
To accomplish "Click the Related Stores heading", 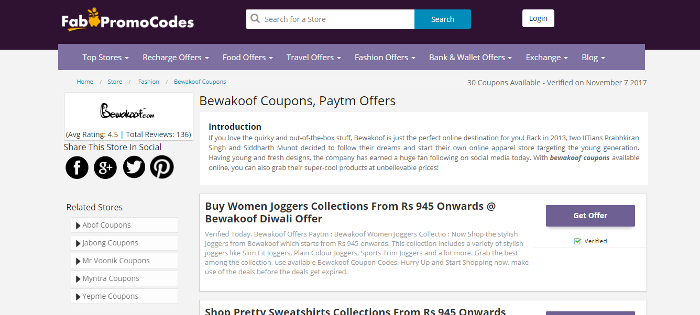I will [x=94, y=207].
